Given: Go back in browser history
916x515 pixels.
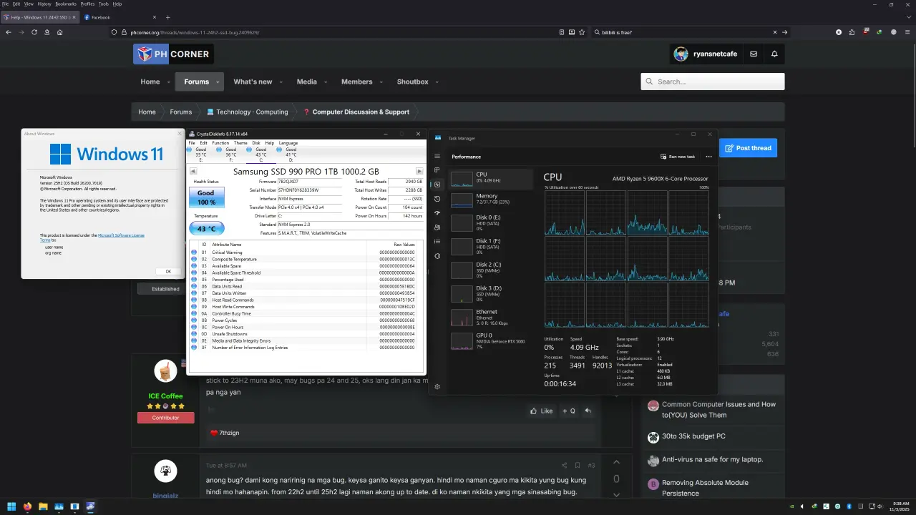Looking at the screenshot, I should click(9, 32).
